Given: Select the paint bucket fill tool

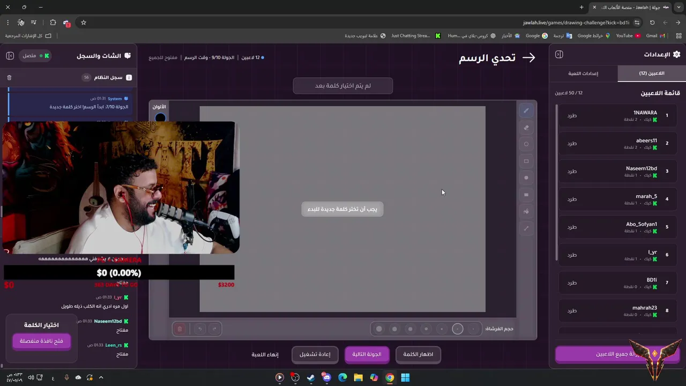Looking at the screenshot, I should pos(526,211).
